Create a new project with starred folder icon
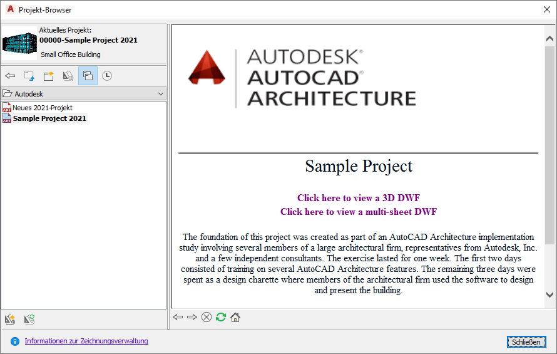This screenshot has height=354, width=557. pyautogui.click(x=48, y=76)
